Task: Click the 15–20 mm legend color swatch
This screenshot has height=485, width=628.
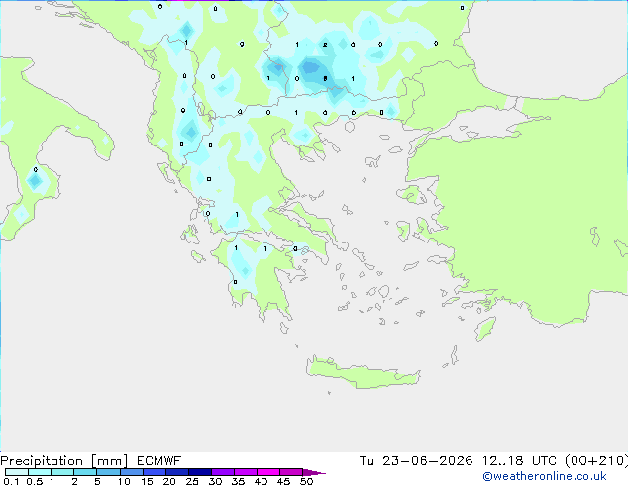Action: click(154, 472)
